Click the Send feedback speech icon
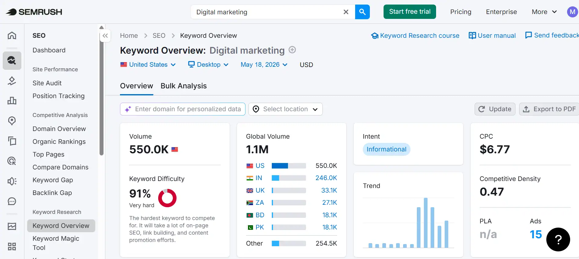579x259 pixels. tap(528, 35)
